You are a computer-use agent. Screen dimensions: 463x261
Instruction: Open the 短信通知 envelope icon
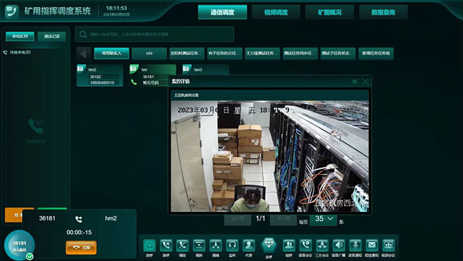coord(372,245)
